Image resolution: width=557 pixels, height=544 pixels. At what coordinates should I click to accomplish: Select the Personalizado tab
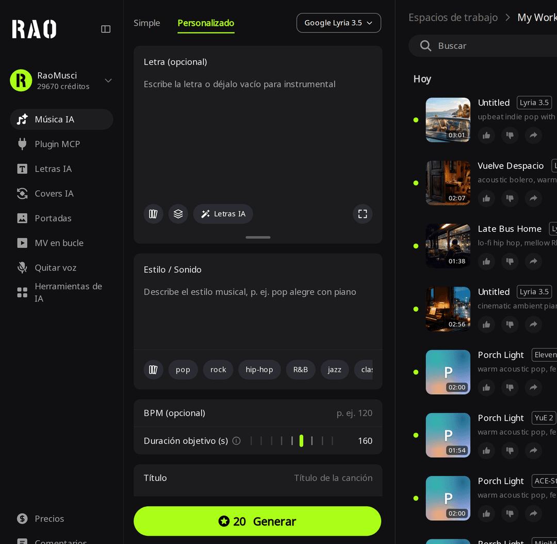point(206,23)
